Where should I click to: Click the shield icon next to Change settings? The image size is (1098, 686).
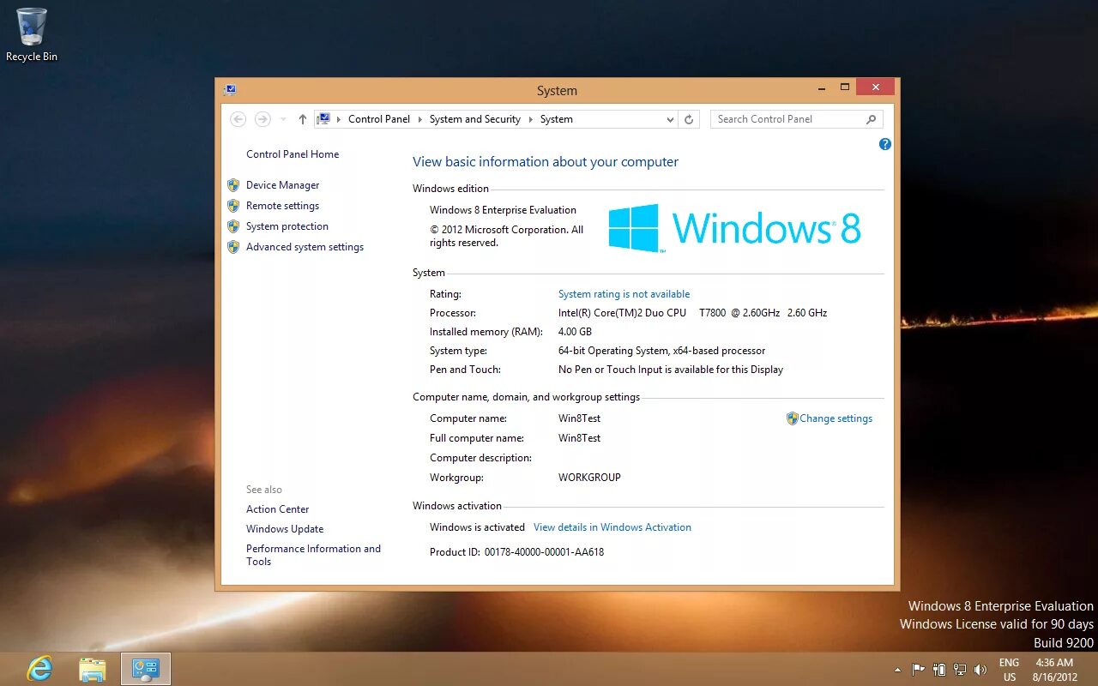(x=792, y=418)
